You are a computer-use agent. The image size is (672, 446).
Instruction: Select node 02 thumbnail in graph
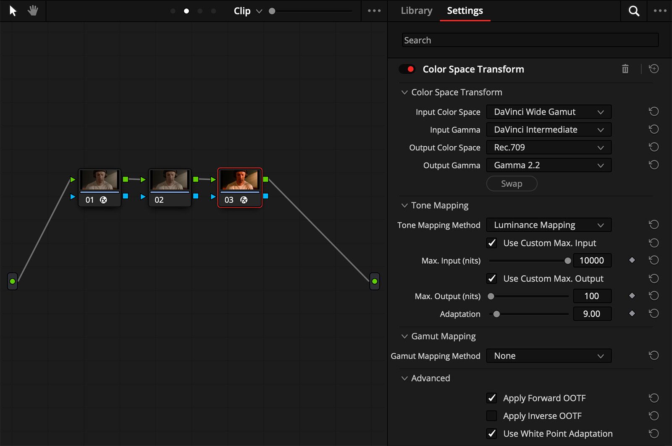coord(170,180)
